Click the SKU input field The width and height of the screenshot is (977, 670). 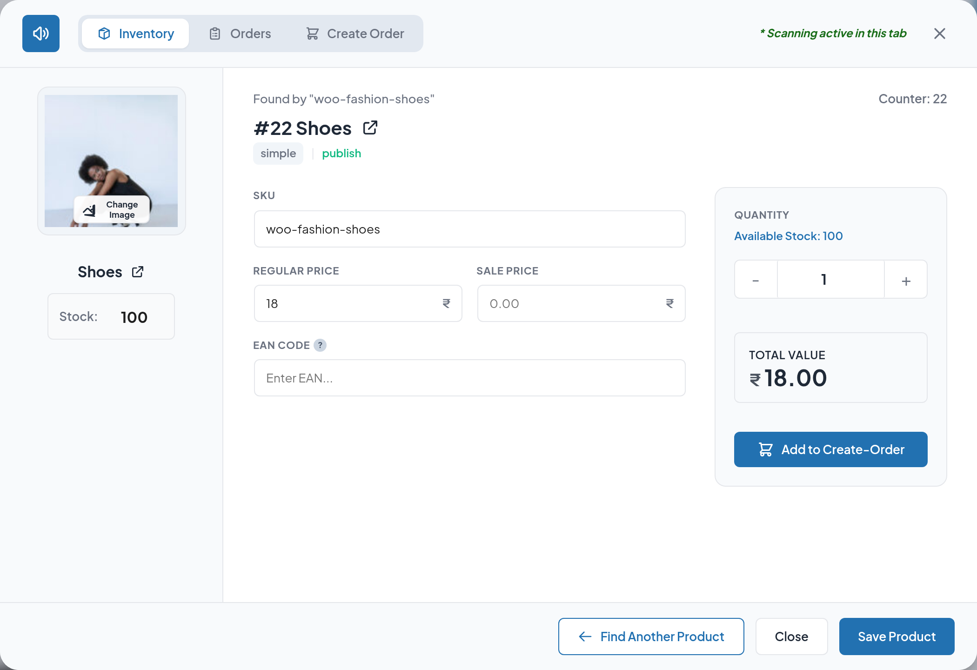click(469, 229)
